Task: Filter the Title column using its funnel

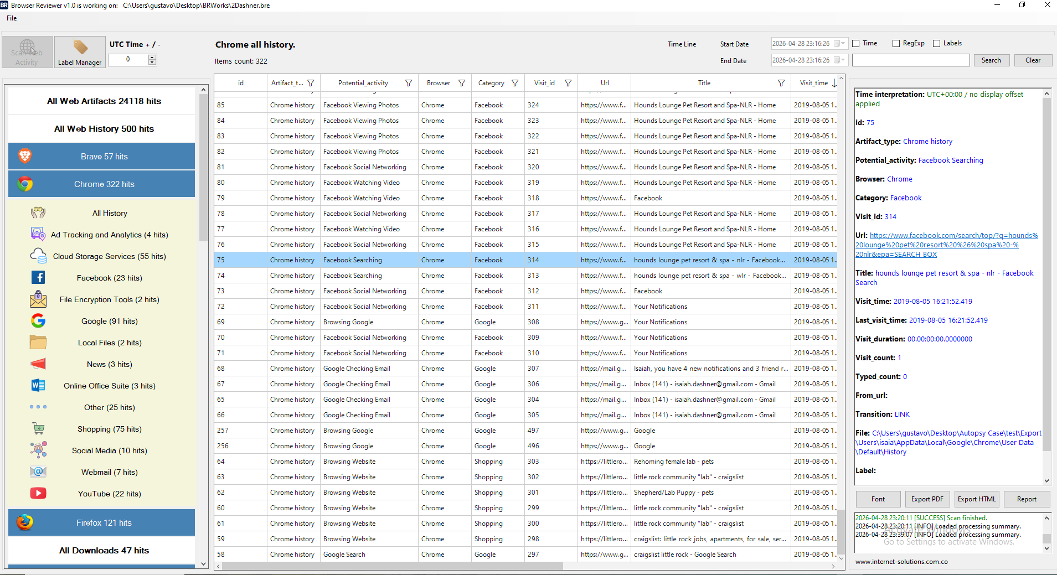Action: tap(781, 83)
